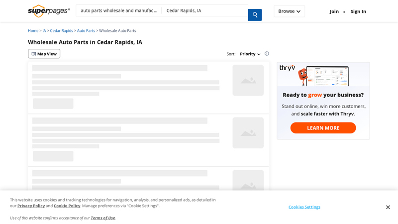Edit the Cedar Rapids, IA location field
The image size is (398, 224).
[x=204, y=10]
